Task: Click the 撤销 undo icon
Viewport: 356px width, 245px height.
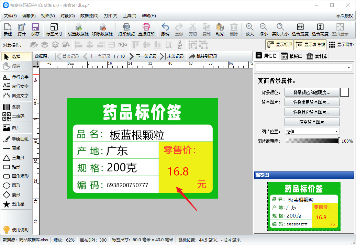Action: [x=165, y=30]
